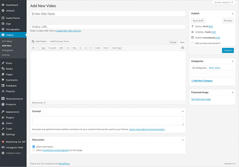Click the Users person icon
Screen dimensions: 239x167
click(3, 123)
